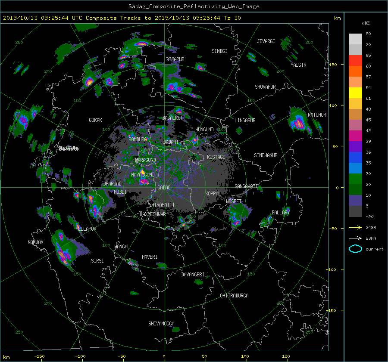The width and height of the screenshot is (388, 362).
Task: Click the 'HUBLI' city label
Action: tap(120, 192)
